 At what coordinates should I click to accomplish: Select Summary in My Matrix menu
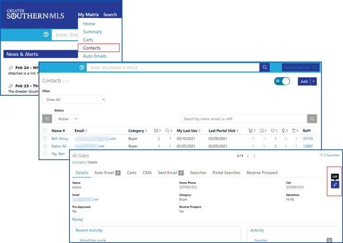tap(92, 32)
